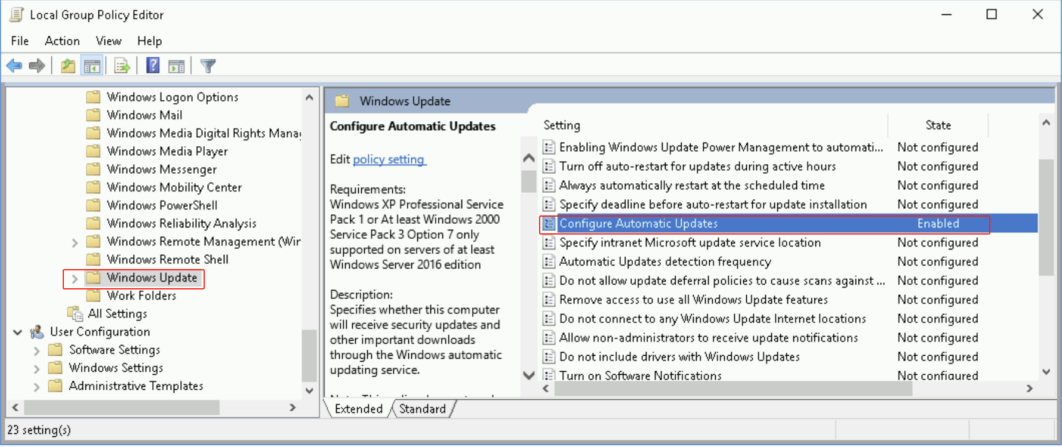Toggle Show/Hide Action Pane toolbar icon

177,66
